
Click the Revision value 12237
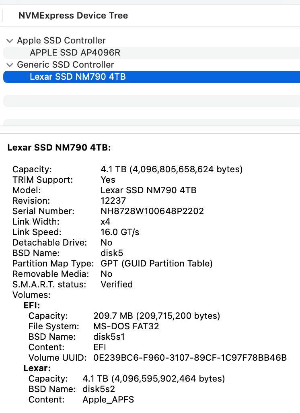point(113,201)
